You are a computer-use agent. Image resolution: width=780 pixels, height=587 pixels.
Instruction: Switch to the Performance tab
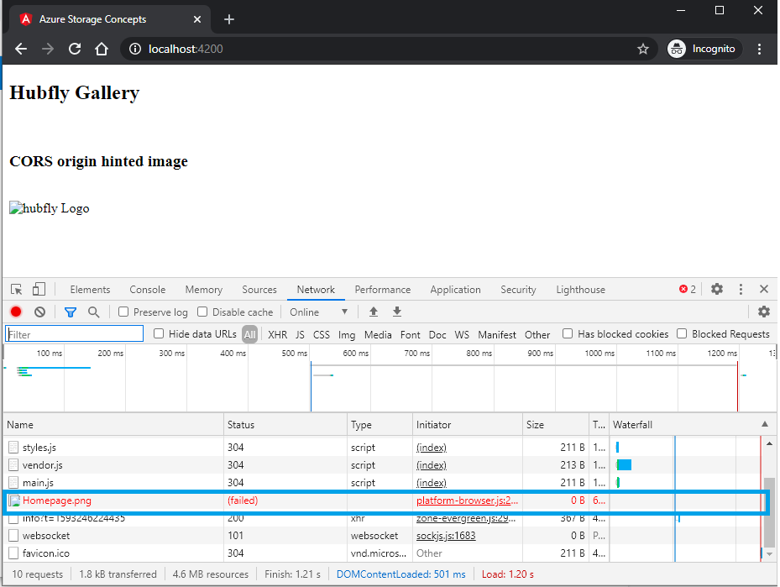(383, 289)
